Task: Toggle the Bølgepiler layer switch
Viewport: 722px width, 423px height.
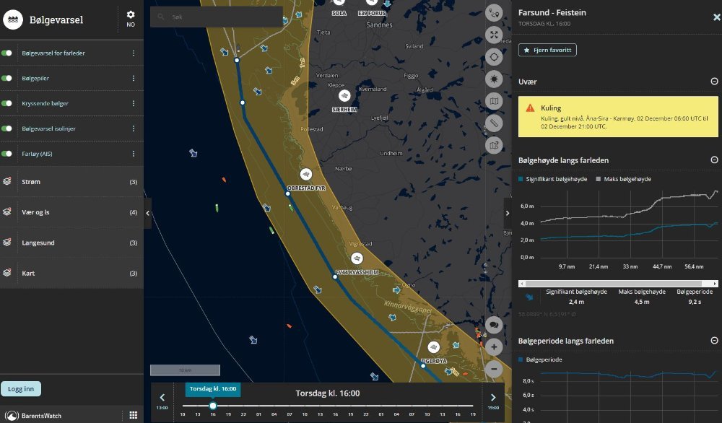Action: pos(7,78)
